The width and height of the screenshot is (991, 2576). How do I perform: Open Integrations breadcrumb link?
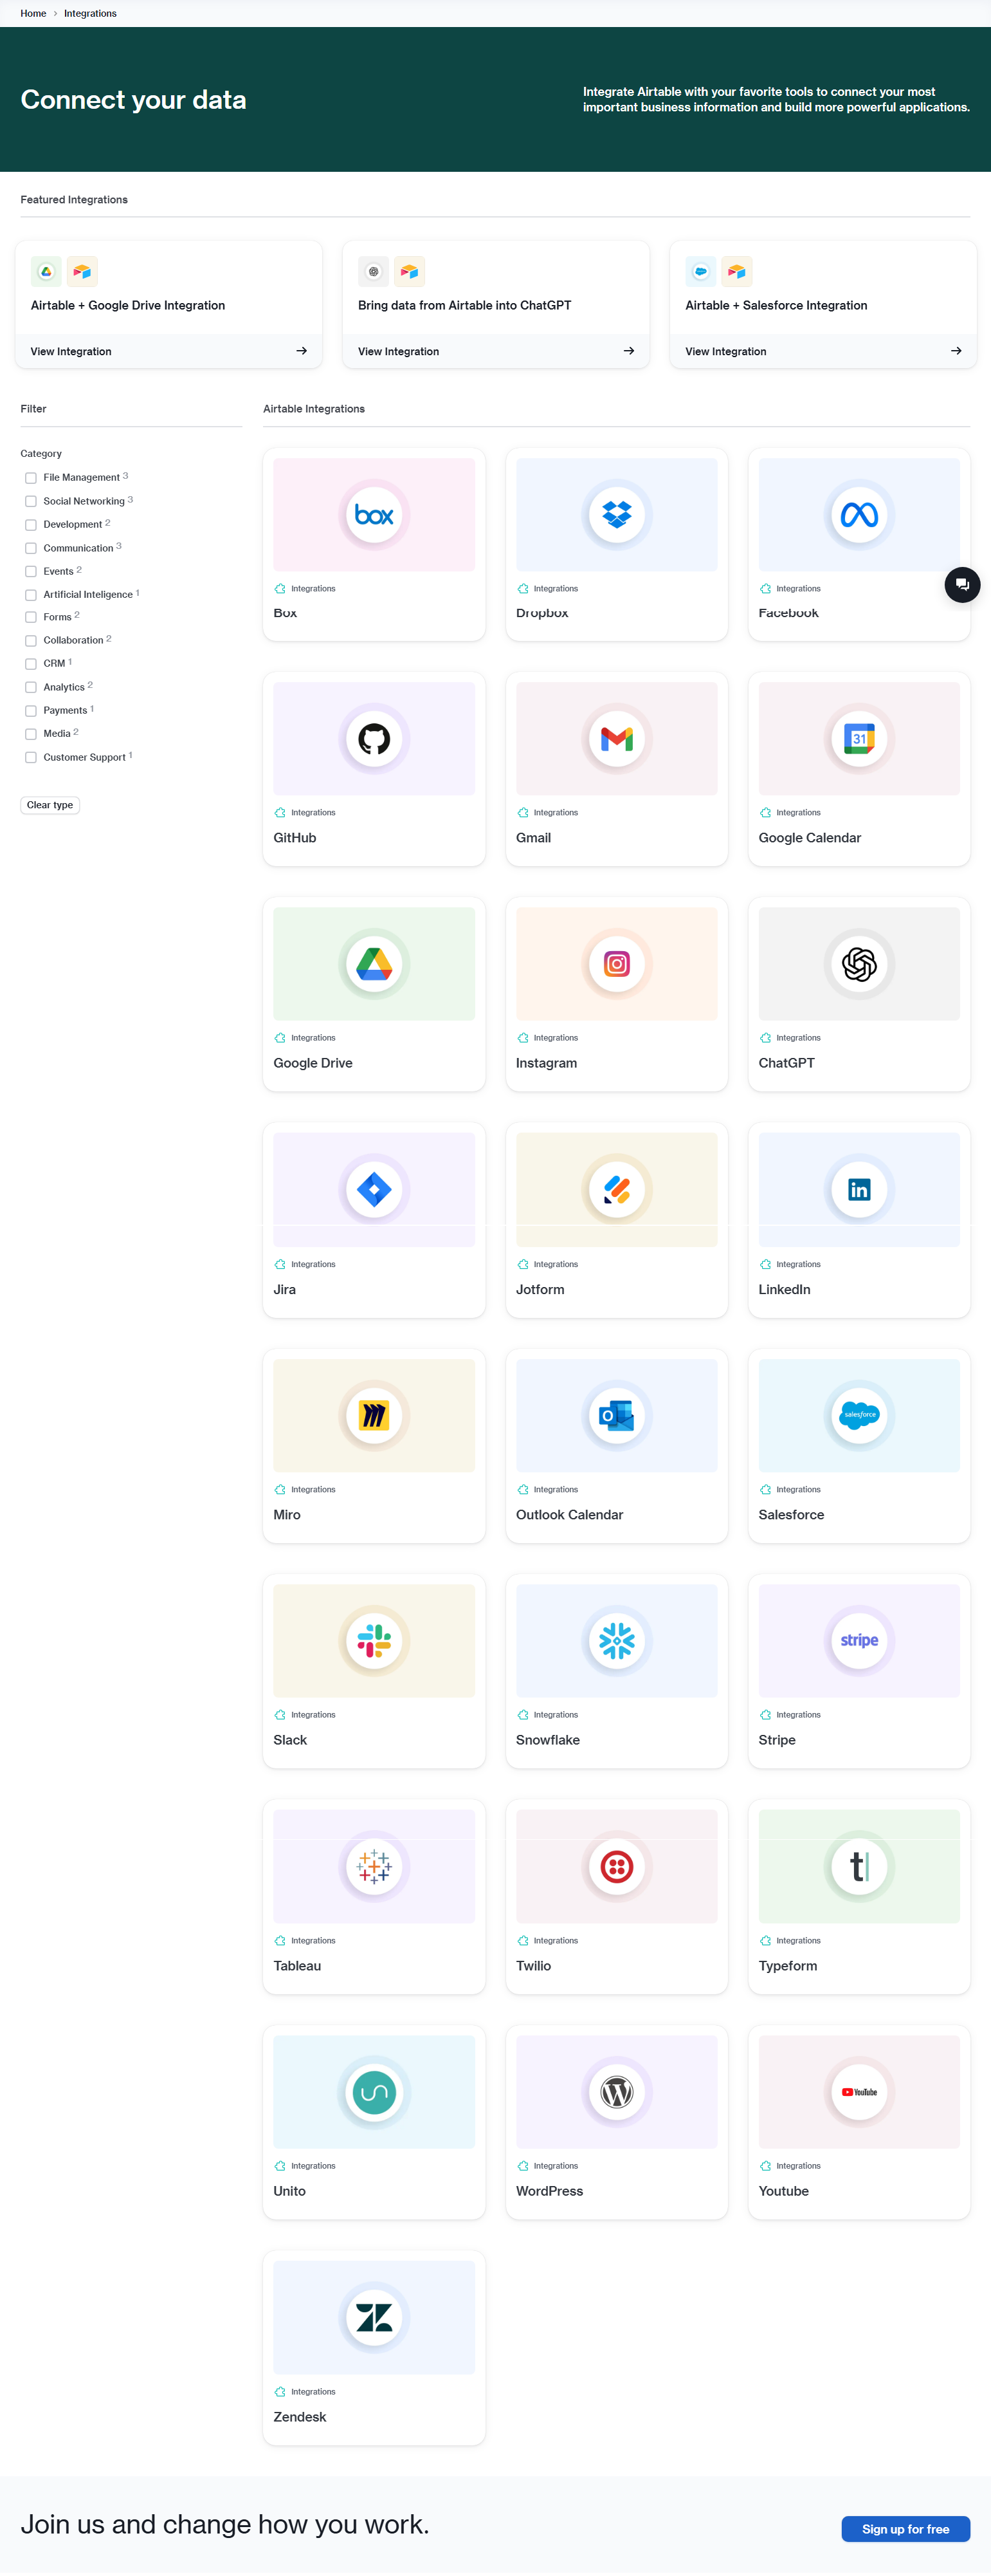(x=90, y=13)
